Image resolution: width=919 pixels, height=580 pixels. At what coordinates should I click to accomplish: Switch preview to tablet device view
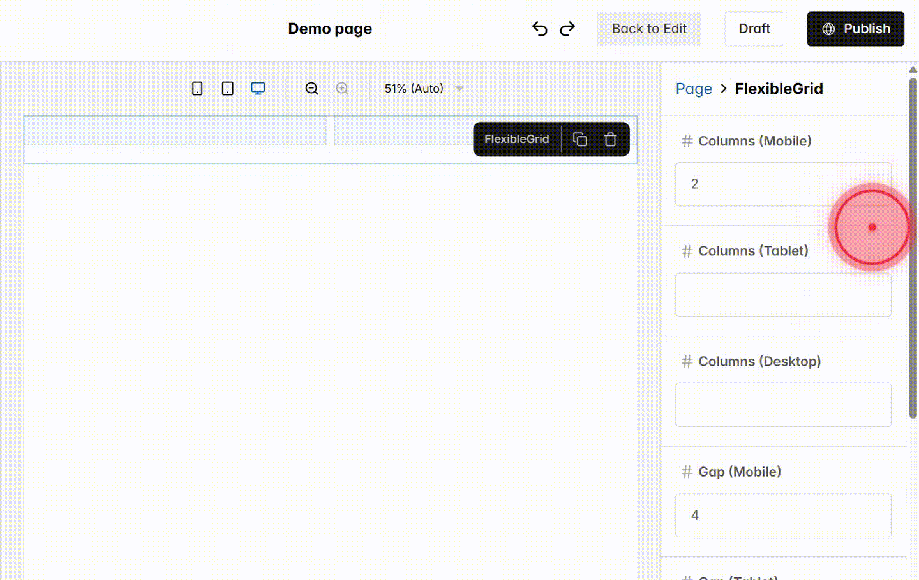(227, 88)
